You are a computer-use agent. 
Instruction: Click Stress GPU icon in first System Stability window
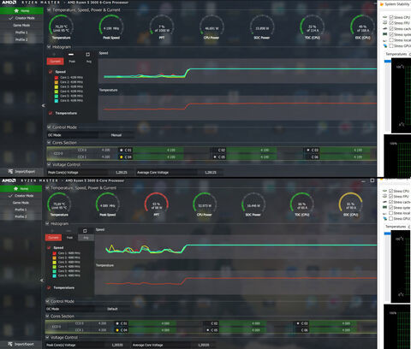tap(385, 46)
